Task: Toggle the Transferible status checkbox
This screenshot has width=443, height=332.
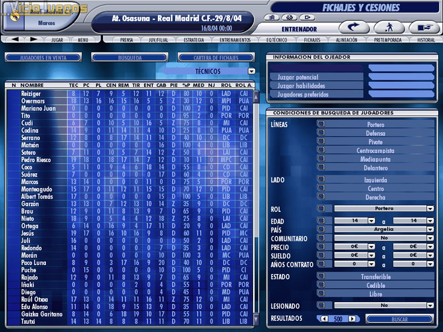Action: pos(321,276)
